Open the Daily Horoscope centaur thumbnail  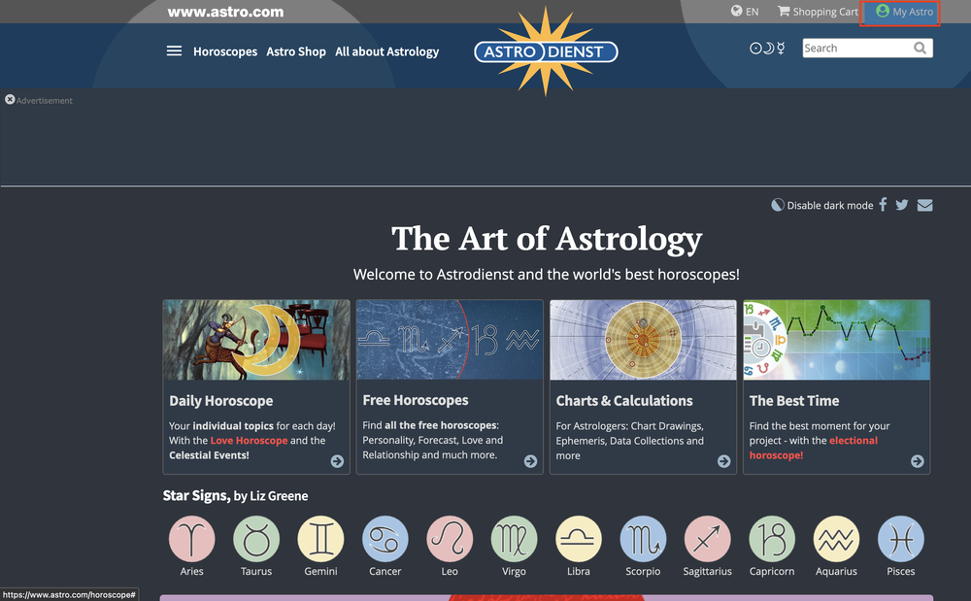click(x=256, y=340)
